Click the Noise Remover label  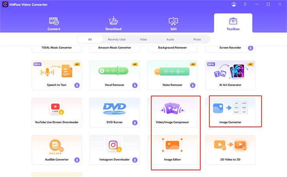pos(172,85)
